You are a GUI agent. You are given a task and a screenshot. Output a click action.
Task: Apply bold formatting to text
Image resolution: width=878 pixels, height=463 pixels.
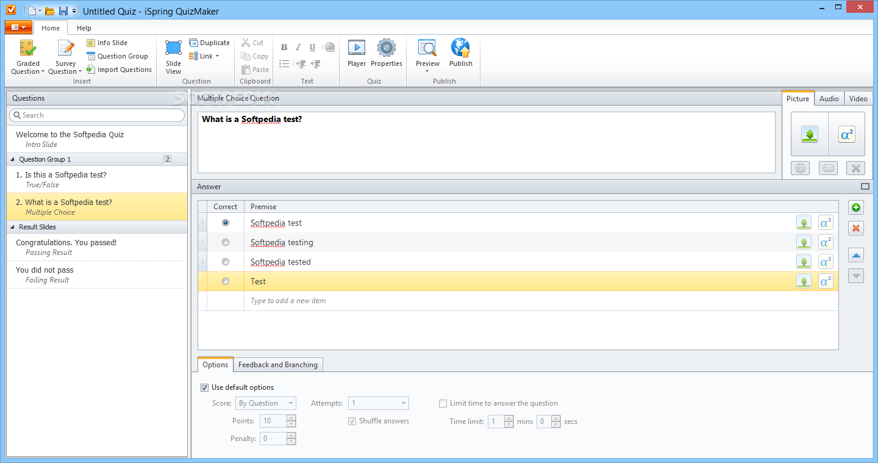pyautogui.click(x=284, y=48)
